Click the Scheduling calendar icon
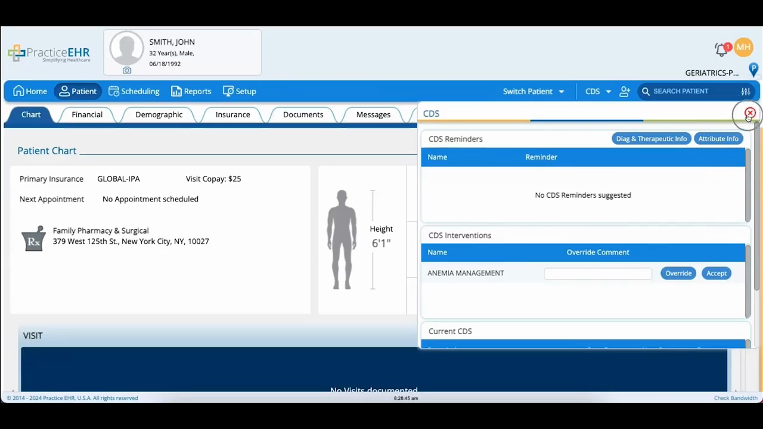Image resolution: width=763 pixels, height=429 pixels. click(x=113, y=91)
